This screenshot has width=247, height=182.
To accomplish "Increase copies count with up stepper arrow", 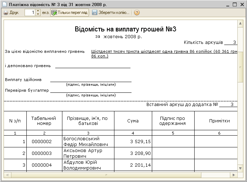I will 38,11.
